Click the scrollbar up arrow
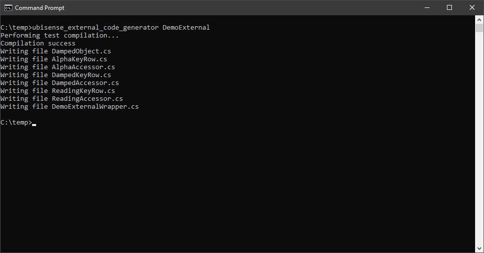Screen dimensions: 484x253 tap(479, 20)
